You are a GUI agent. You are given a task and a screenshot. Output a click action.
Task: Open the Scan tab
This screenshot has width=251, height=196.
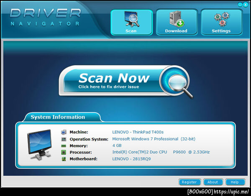(x=132, y=22)
